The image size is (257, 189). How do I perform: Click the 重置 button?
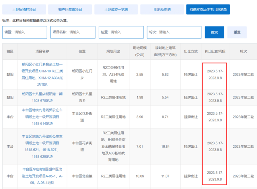[x=237, y=32]
